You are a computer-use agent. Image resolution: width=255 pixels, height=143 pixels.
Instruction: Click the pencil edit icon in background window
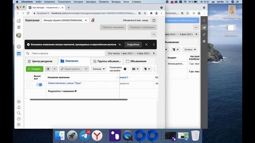point(204,35)
